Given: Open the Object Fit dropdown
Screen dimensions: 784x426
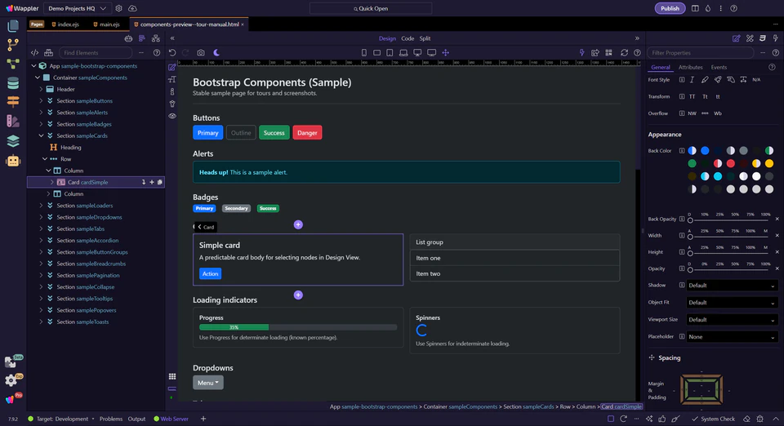Looking at the screenshot, I should pyautogui.click(x=732, y=303).
